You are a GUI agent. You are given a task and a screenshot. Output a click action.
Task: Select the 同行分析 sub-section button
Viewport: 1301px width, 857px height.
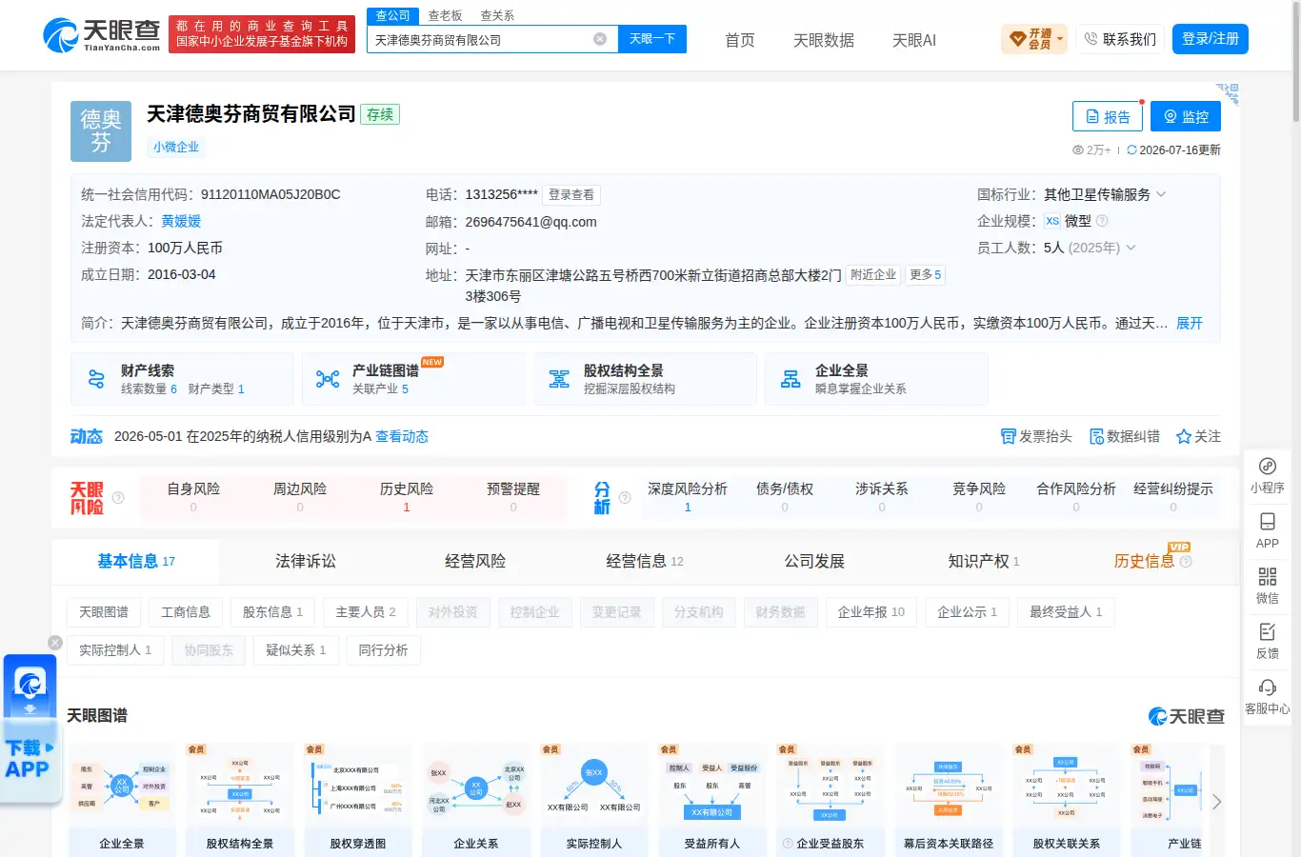(383, 650)
